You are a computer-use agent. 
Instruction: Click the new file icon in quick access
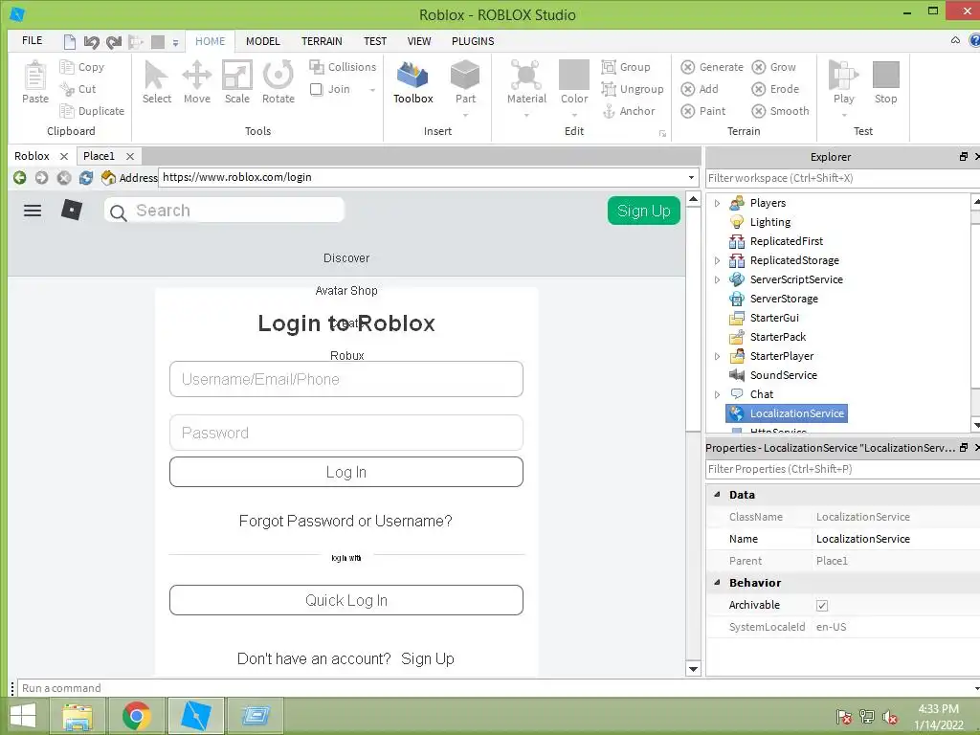69,42
